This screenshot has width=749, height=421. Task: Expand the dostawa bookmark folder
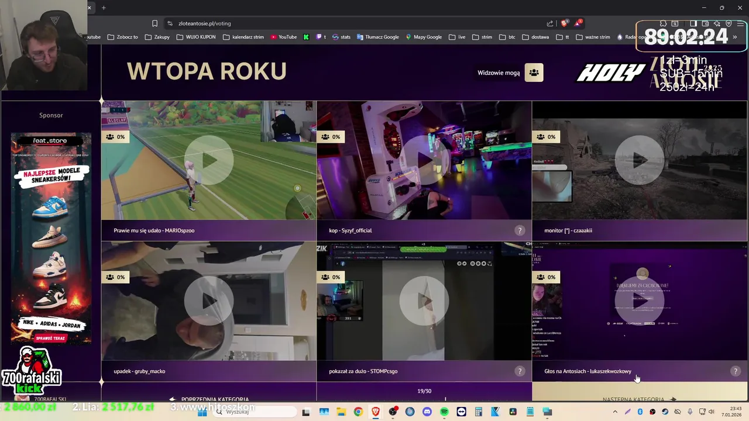(x=535, y=37)
